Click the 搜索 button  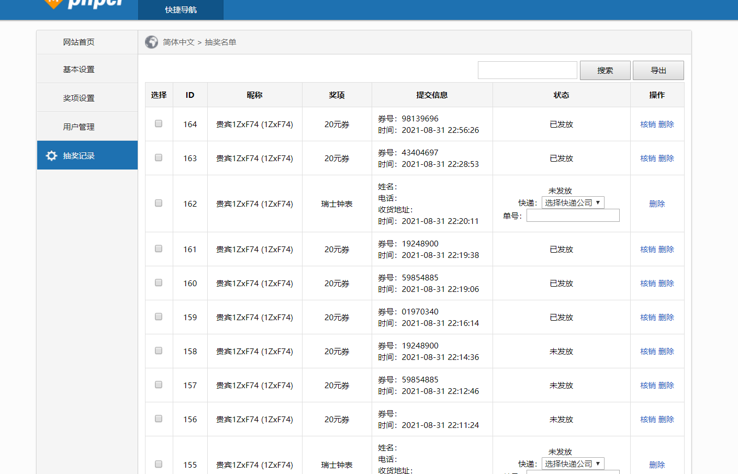[x=605, y=71]
